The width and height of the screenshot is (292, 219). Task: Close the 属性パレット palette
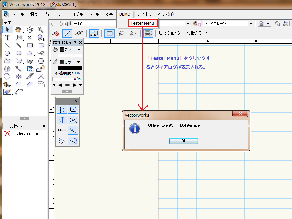click(80, 43)
